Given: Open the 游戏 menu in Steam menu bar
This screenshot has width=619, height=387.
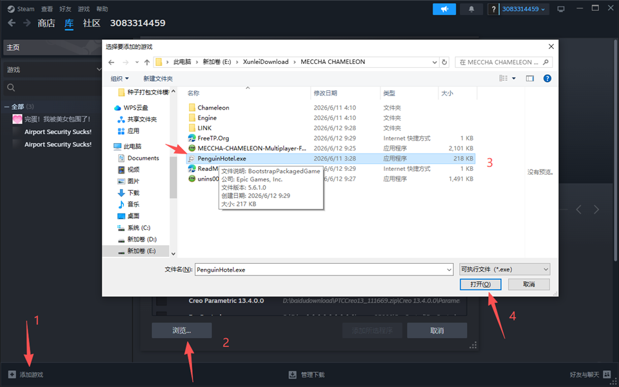Looking at the screenshot, I should click(x=83, y=8).
